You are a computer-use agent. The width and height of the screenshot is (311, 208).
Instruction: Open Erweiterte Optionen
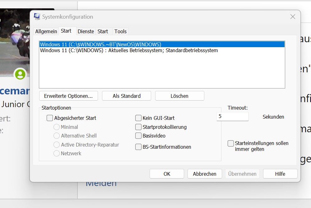click(x=68, y=96)
